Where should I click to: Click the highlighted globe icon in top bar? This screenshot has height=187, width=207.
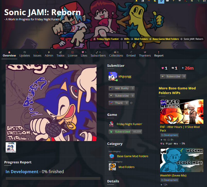tap(161, 1)
